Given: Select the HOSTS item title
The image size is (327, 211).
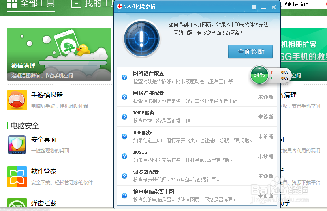Looking at the screenshot, I should pos(140,153).
